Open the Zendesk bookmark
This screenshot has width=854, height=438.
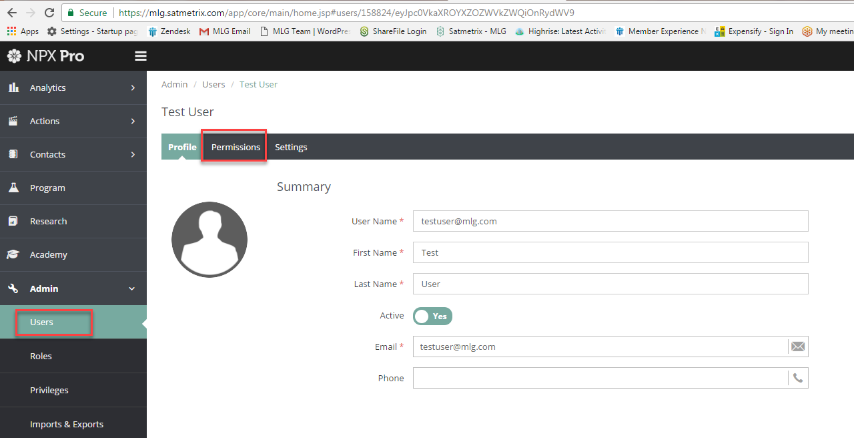pos(170,31)
